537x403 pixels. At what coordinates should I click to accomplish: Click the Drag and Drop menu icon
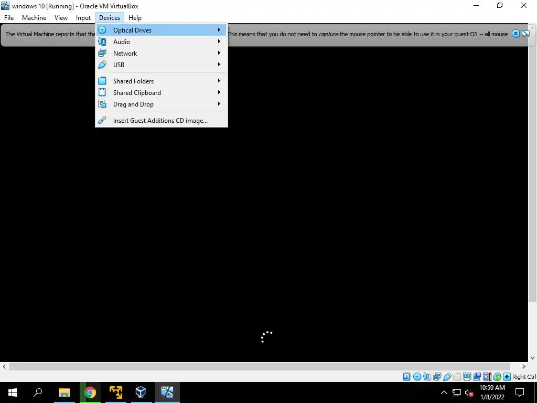tap(102, 104)
